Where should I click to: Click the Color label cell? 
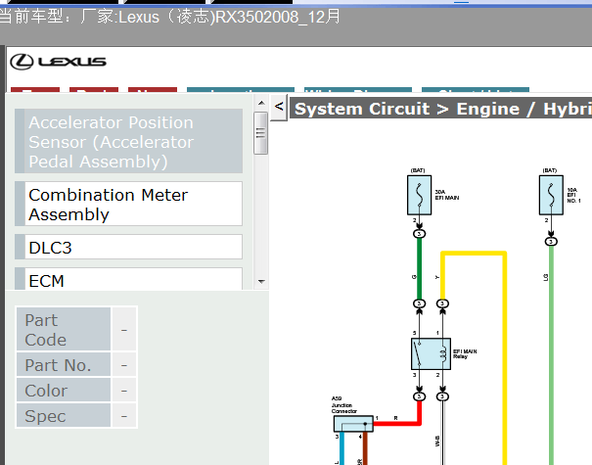coord(64,390)
